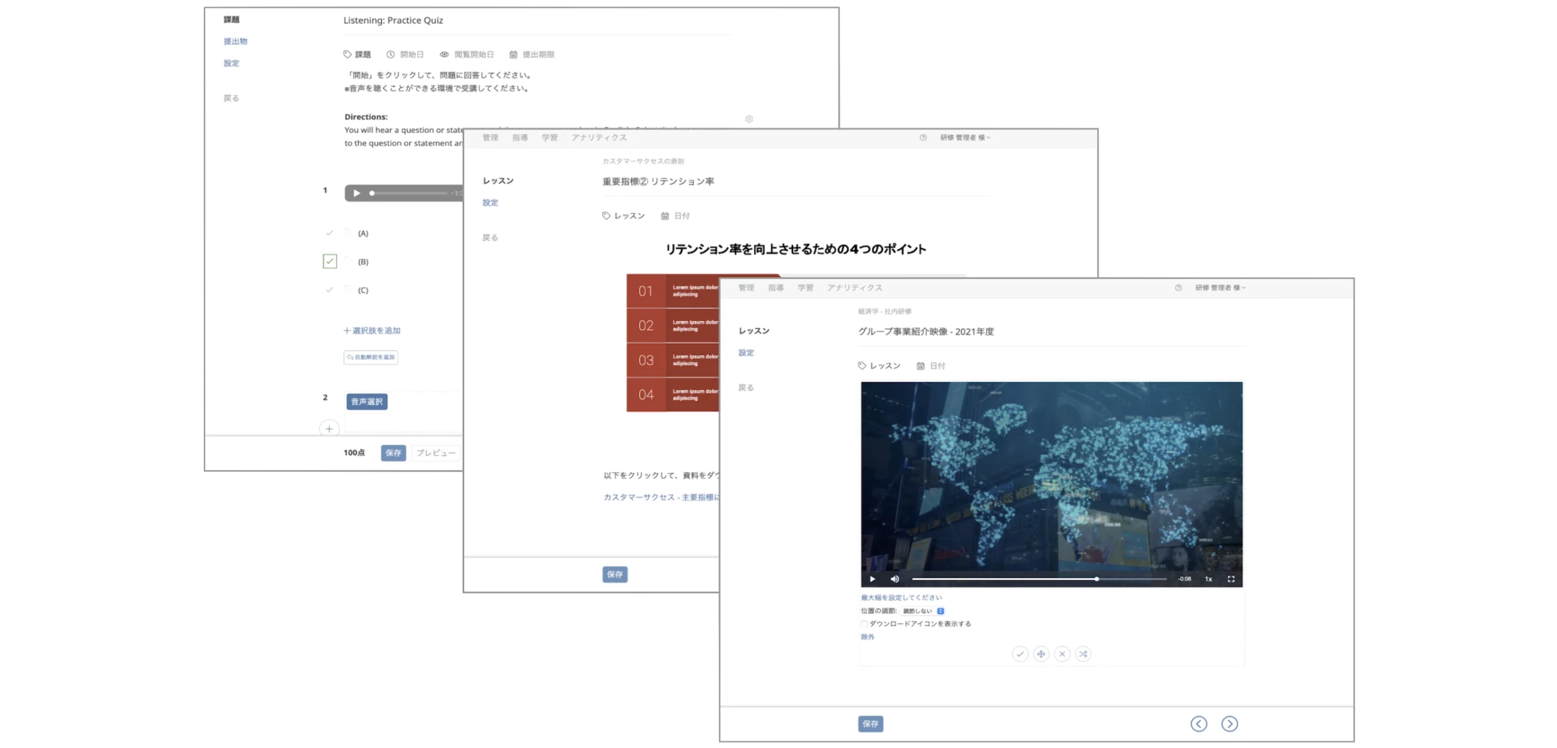The height and width of the screenshot is (748, 1557).
Task: Save the quiz in back window
Action: (x=393, y=452)
